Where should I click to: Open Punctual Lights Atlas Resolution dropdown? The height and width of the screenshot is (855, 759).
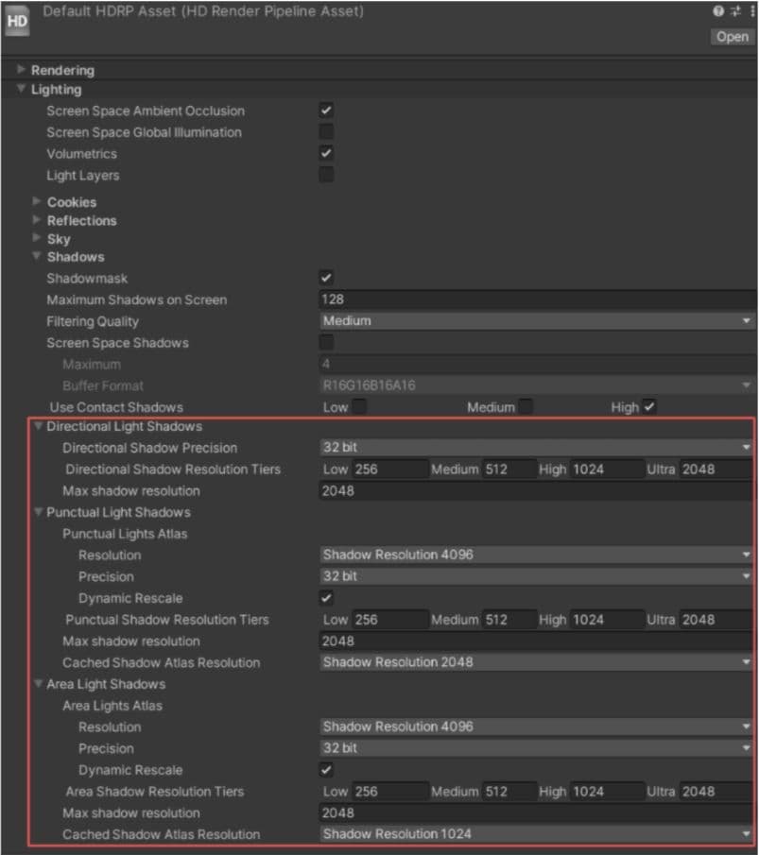[536, 556]
